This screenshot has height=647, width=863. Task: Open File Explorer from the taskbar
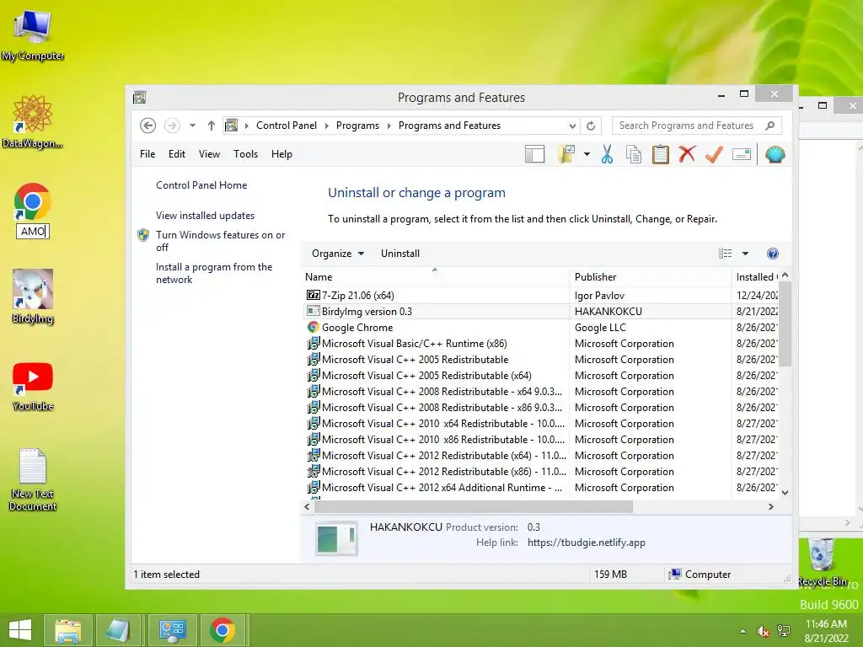67,630
